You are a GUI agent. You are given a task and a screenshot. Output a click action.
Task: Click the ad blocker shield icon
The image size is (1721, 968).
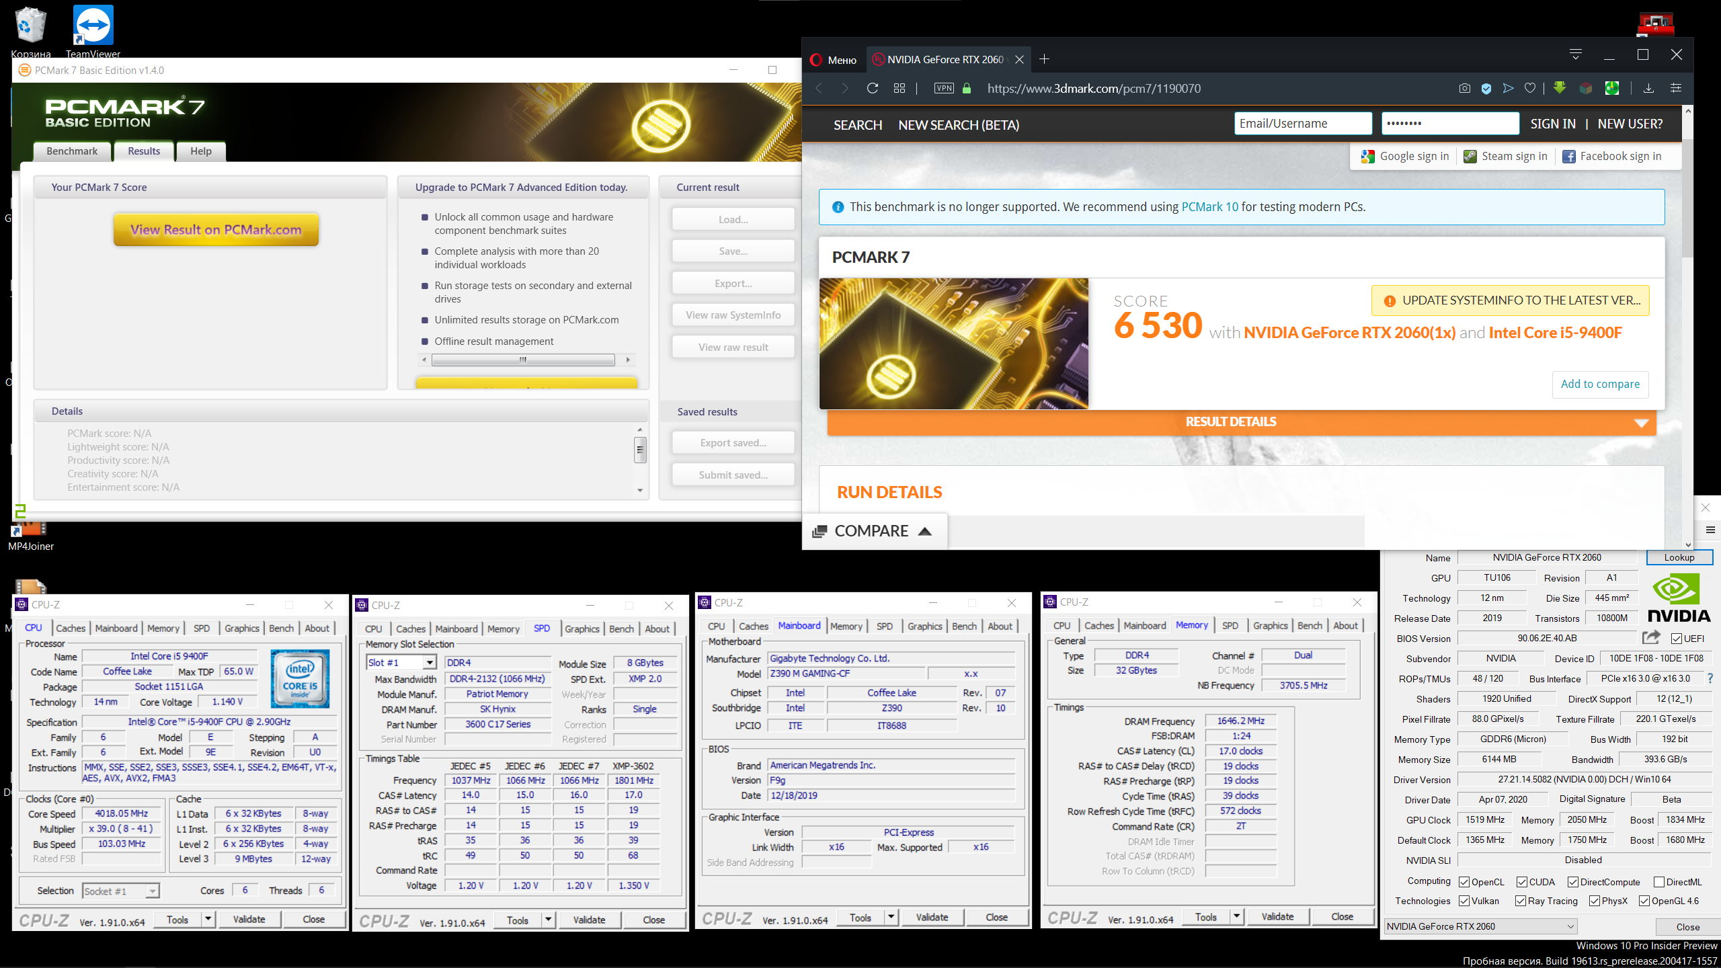click(x=1486, y=88)
